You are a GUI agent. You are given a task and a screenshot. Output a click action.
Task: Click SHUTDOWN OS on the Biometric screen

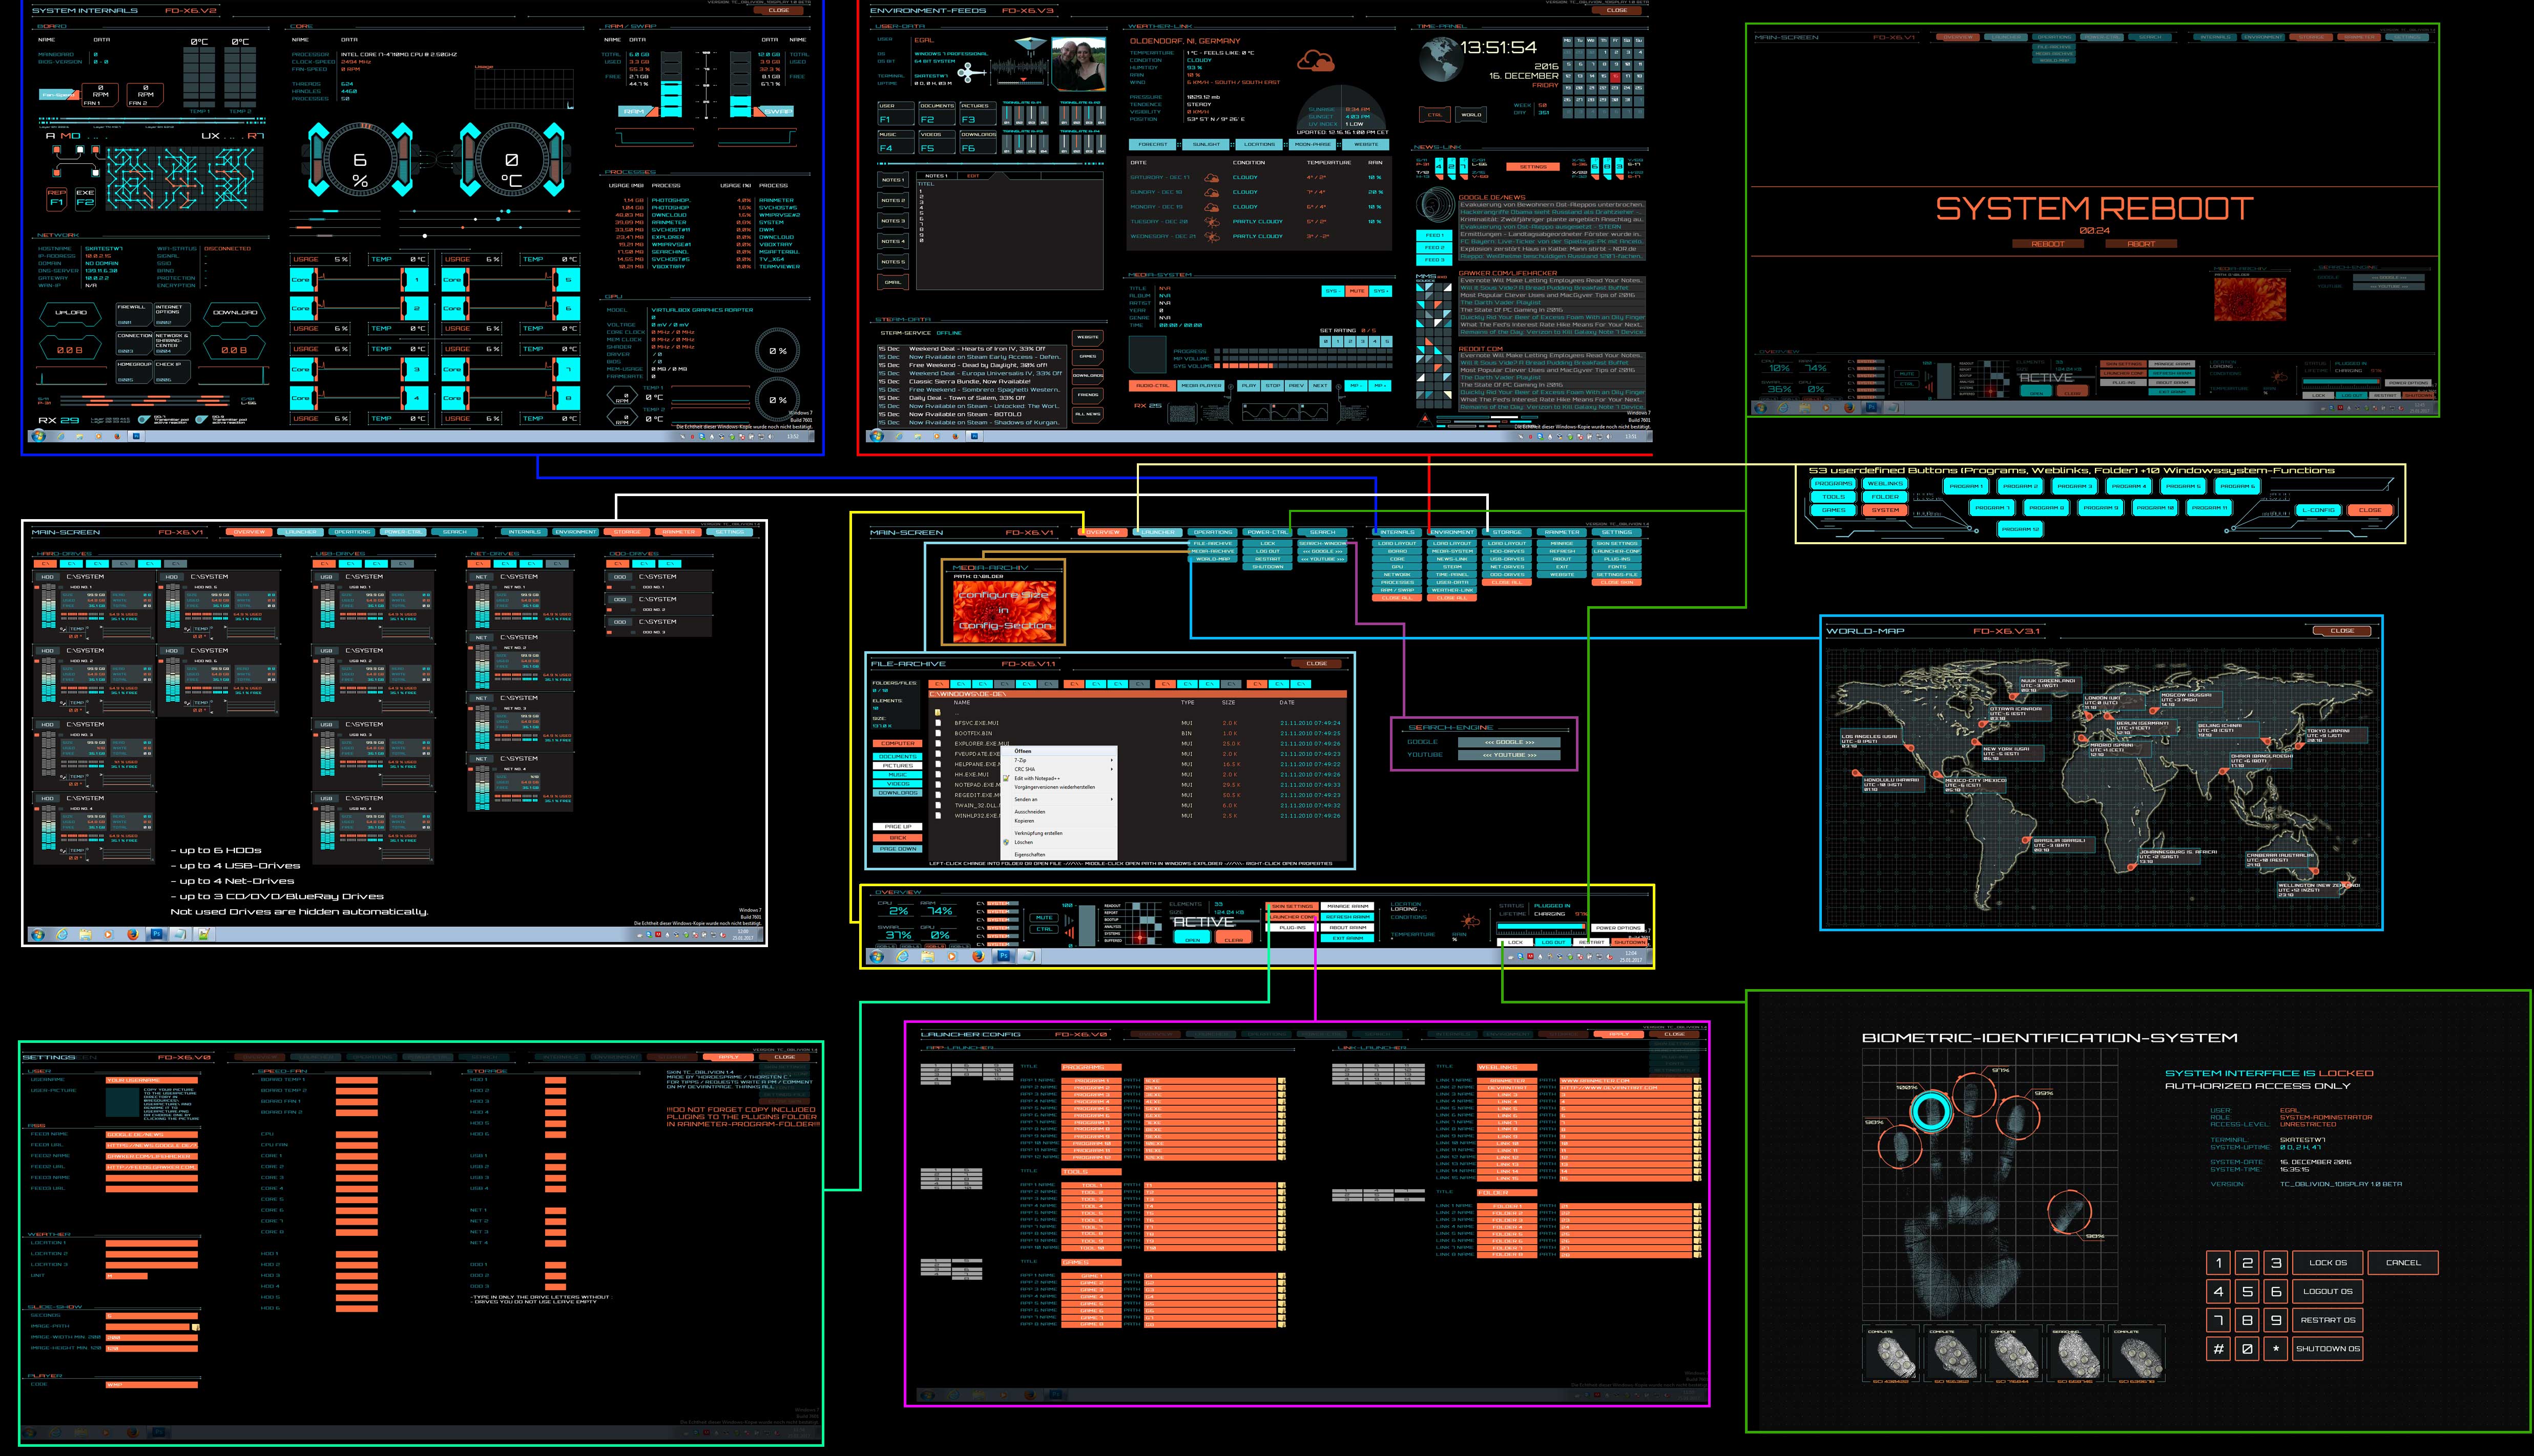2328,1349
